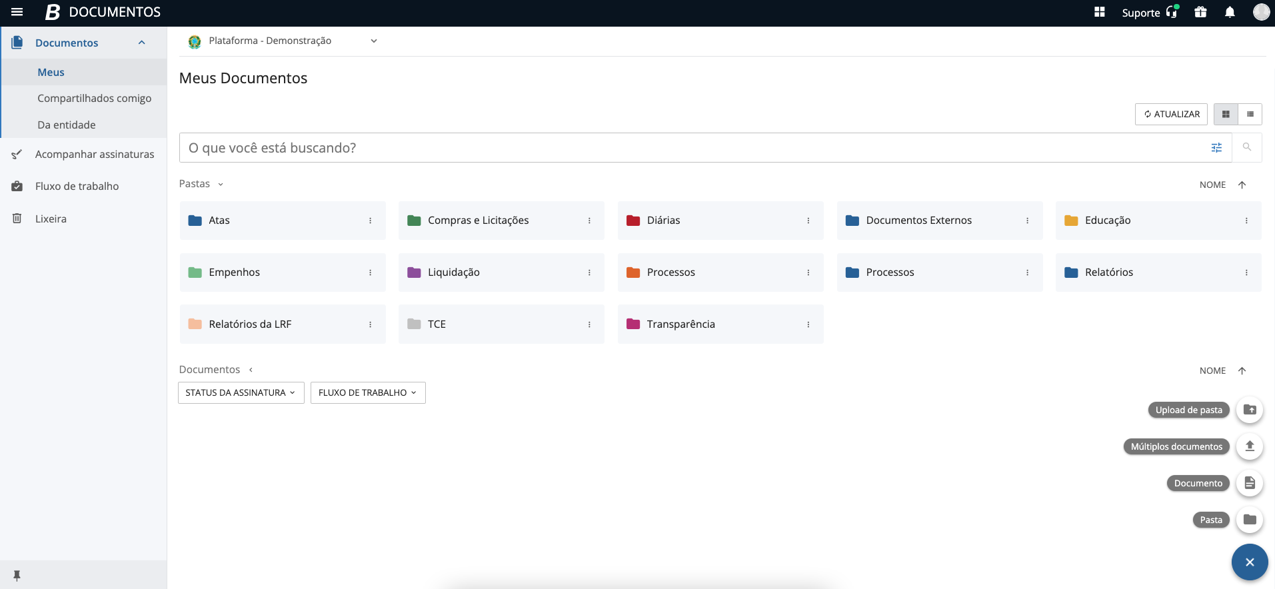Click the new Pasta folder icon button
The height and width of the screenshot is (589, 1275).
(1250, 520)
